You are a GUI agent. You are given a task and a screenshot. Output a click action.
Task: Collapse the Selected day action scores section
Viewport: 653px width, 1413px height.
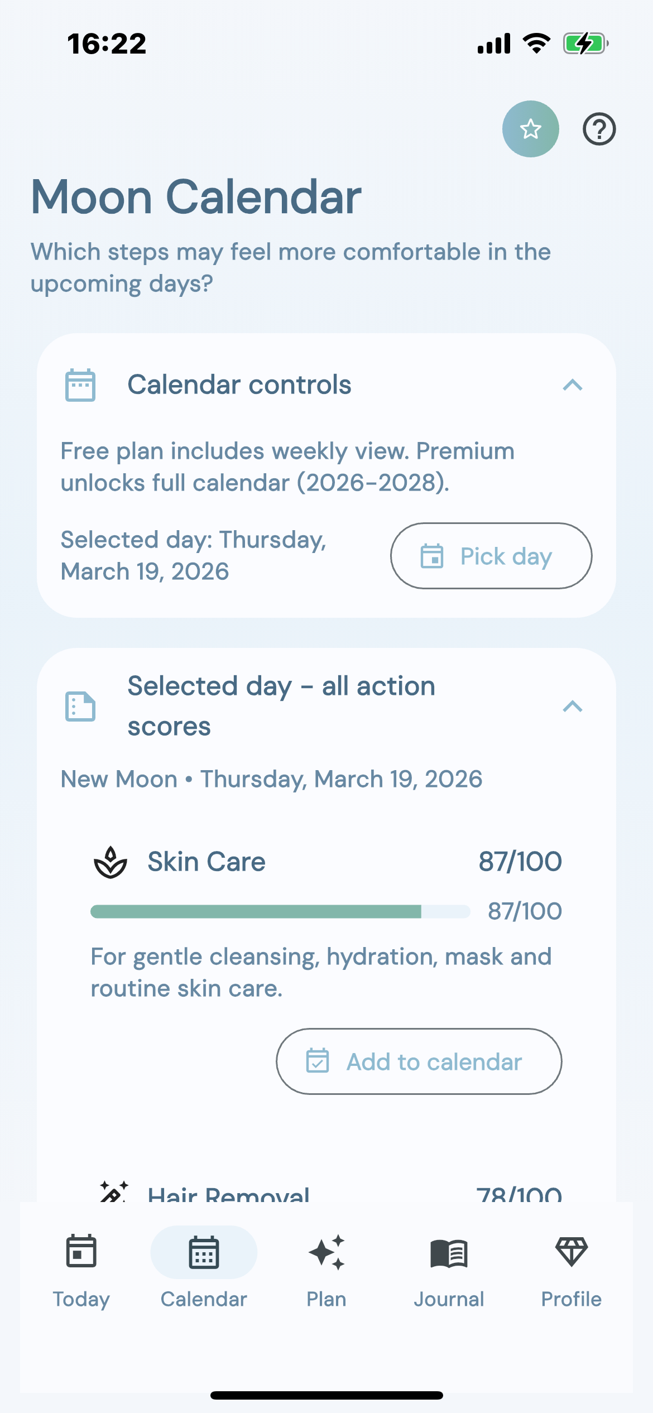pyautogui.click(x=573, y=706)
